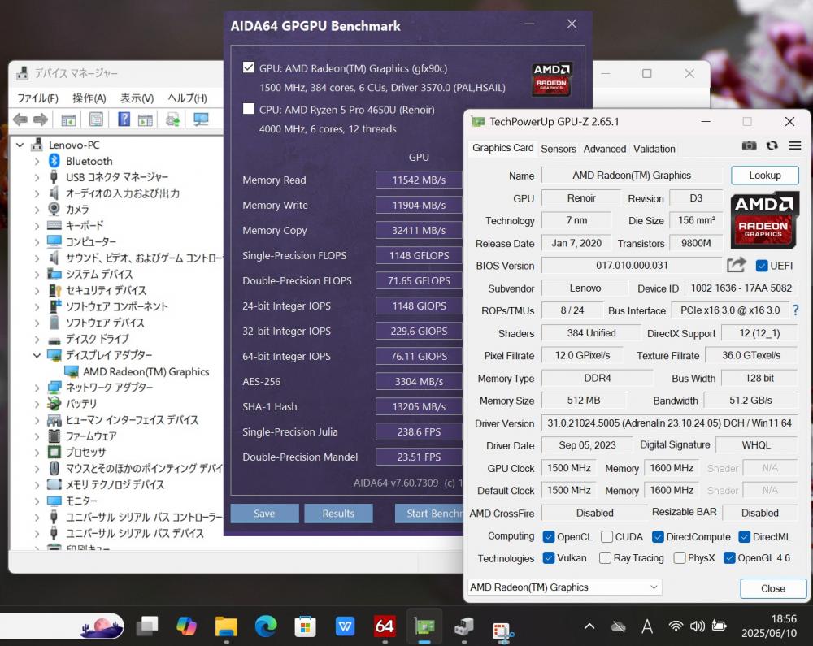Click the AMD Radeon logo in GPU-Z
The width and height of the screenshot is (813, 646).
(x=764, y=219)
